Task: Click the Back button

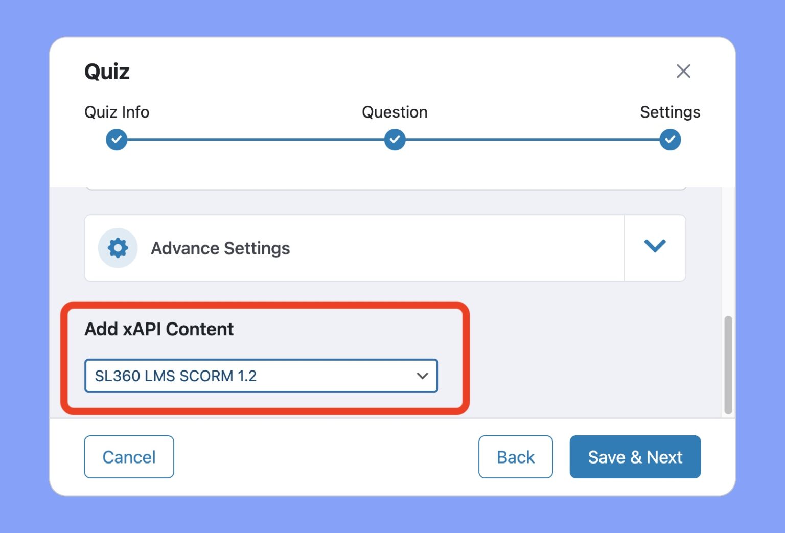Action: (515, 457)
